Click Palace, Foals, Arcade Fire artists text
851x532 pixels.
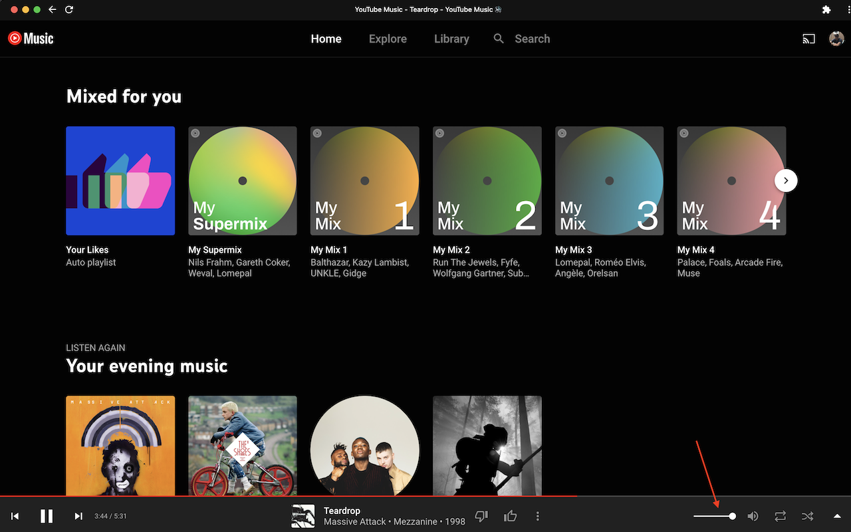tap(730, 268)
